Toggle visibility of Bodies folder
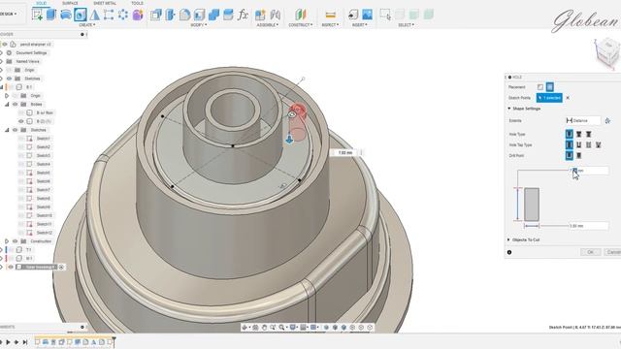 point(16,104)
